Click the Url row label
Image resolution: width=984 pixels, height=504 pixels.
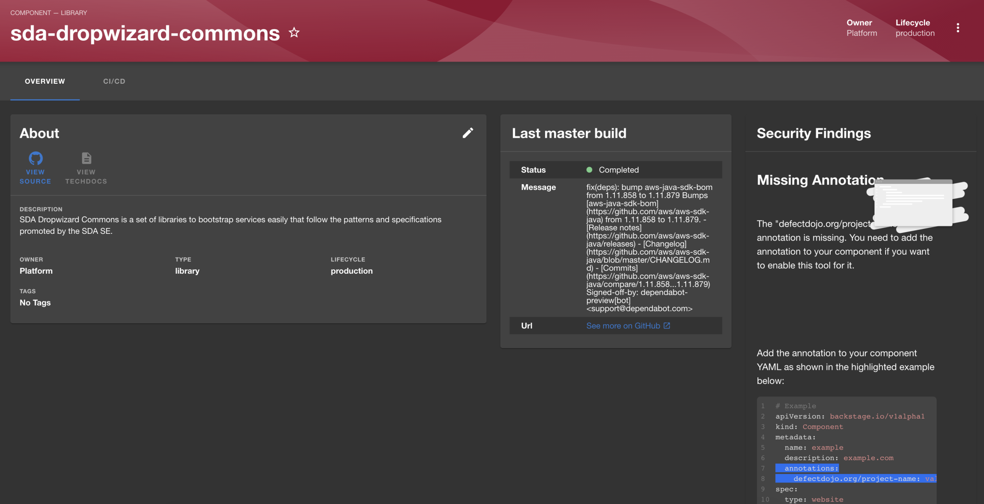coord(527,326)
